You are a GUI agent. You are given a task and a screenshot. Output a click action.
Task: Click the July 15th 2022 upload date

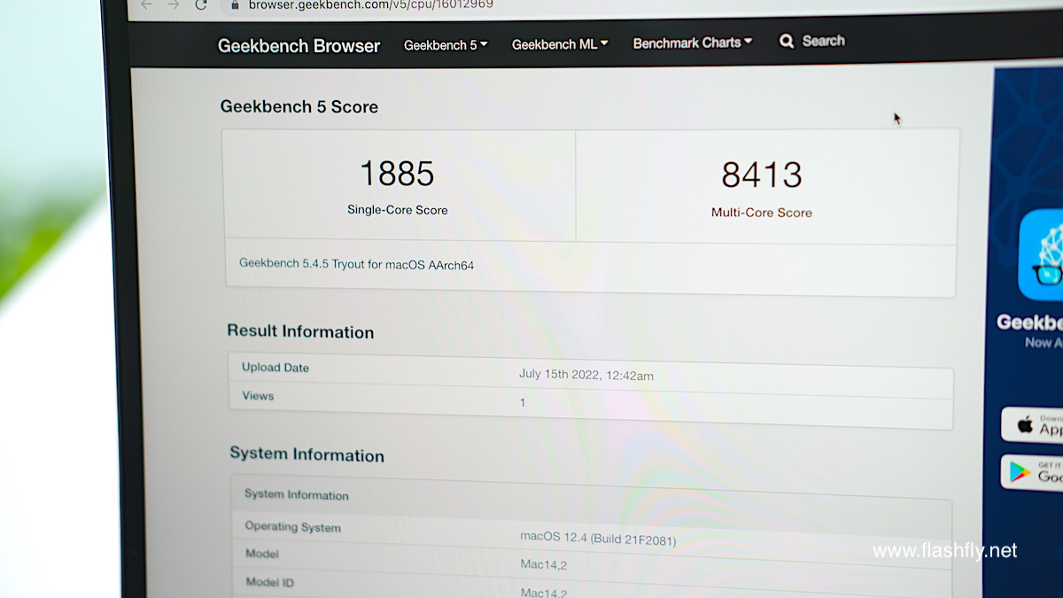(x=586, y=375)
